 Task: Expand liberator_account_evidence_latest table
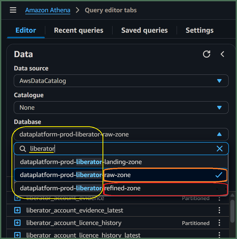coord(17,210)
